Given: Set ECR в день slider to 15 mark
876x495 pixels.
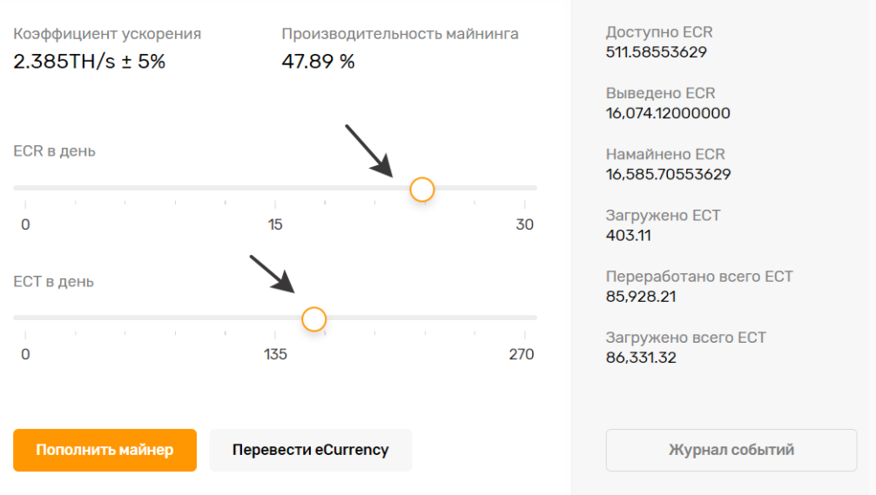Looking at the screenshot, I should pos(275,188).
